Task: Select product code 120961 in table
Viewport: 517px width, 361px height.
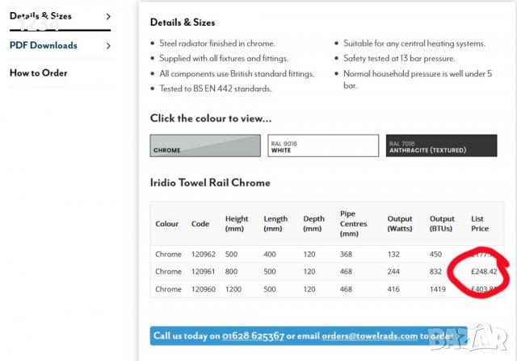Action: click(203, 272)
